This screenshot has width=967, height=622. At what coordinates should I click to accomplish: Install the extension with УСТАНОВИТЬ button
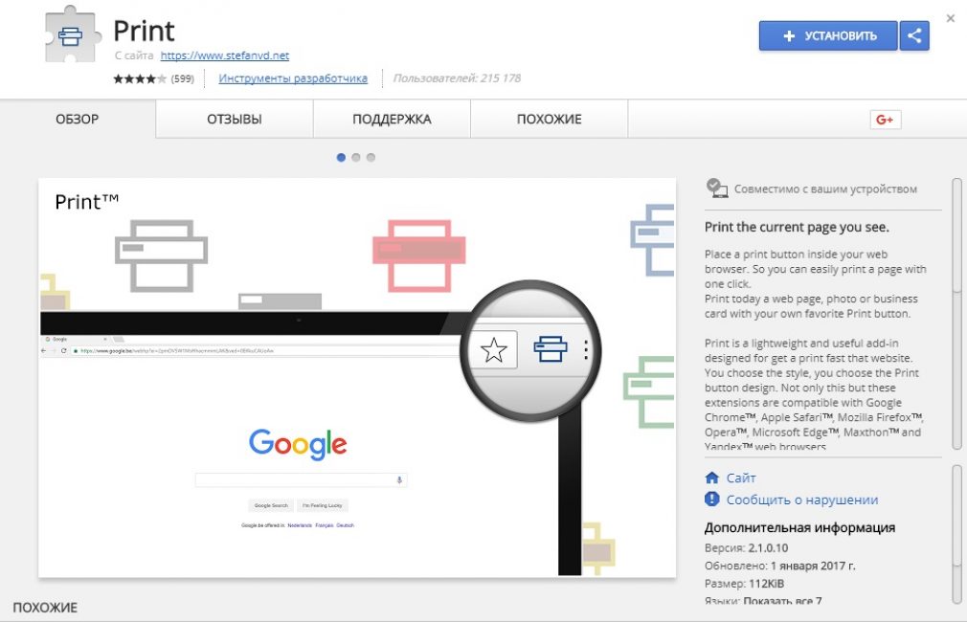click(827, 35)
